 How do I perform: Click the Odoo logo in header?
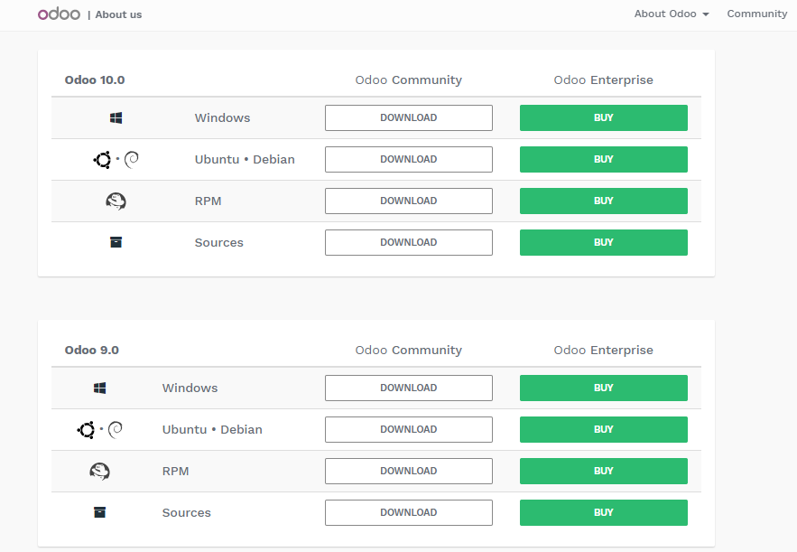click(x=59, y=14)
